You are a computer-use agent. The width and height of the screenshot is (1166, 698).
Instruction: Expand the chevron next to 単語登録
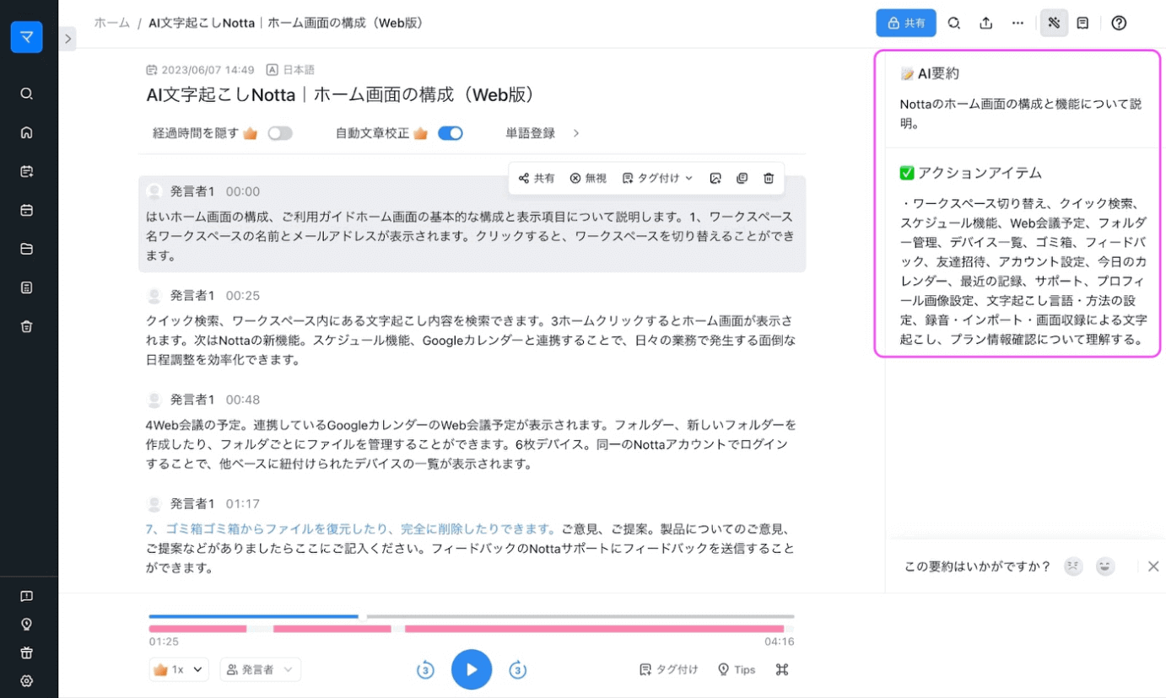point(576,133)
